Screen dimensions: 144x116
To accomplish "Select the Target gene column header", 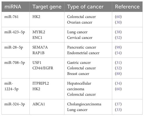I will pos(47,7).
